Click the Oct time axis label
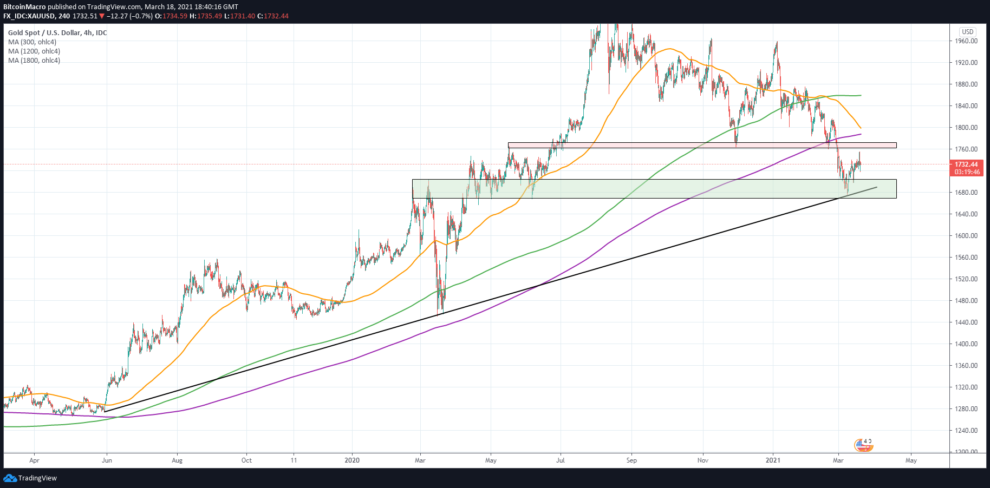The width and height of the screenshot is (990, 488). (246, 461)
